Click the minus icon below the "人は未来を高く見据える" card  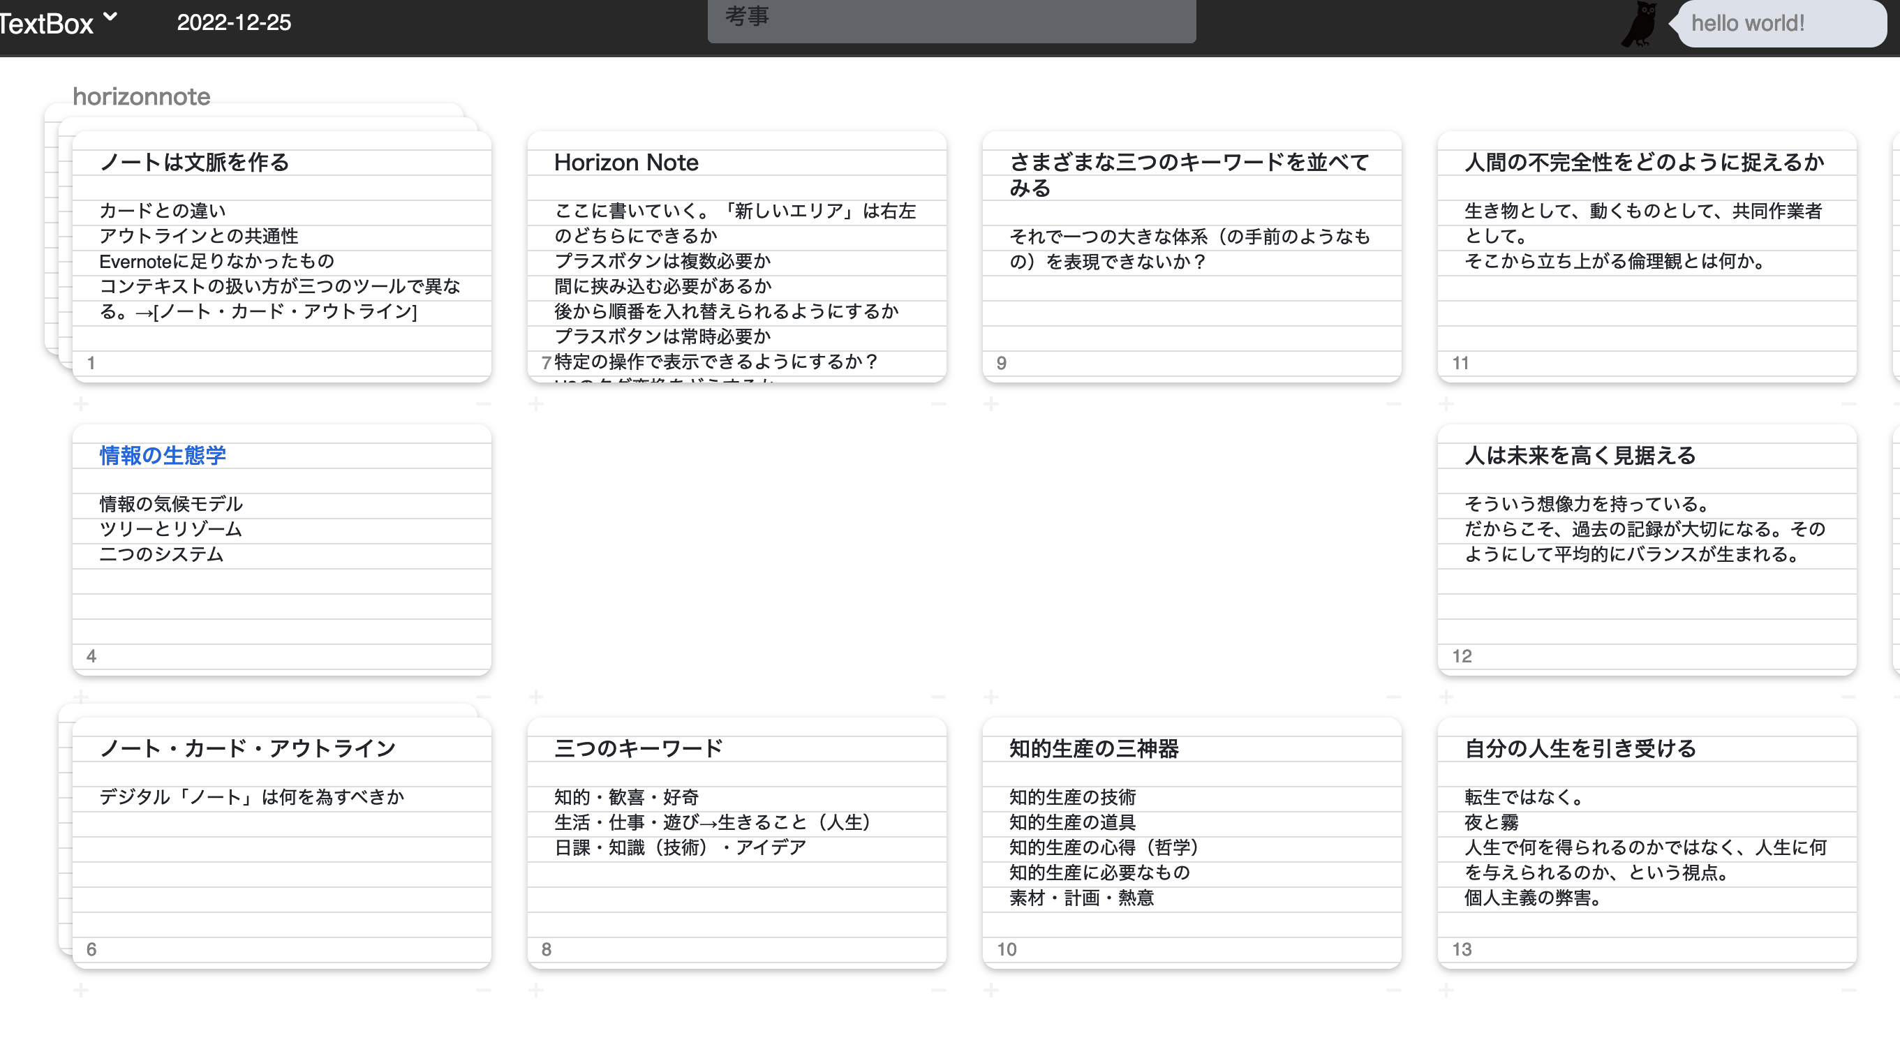[x=1847, y=697]
